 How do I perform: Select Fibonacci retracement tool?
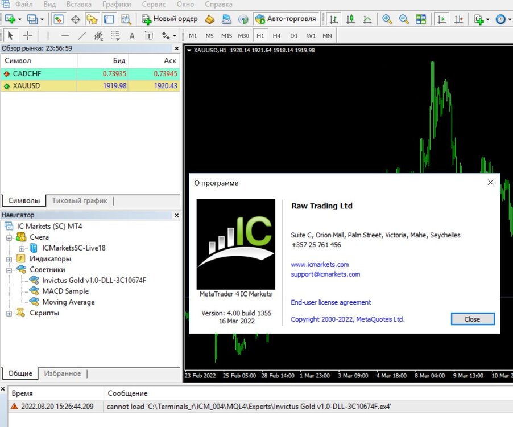click(x=115, y=35)
